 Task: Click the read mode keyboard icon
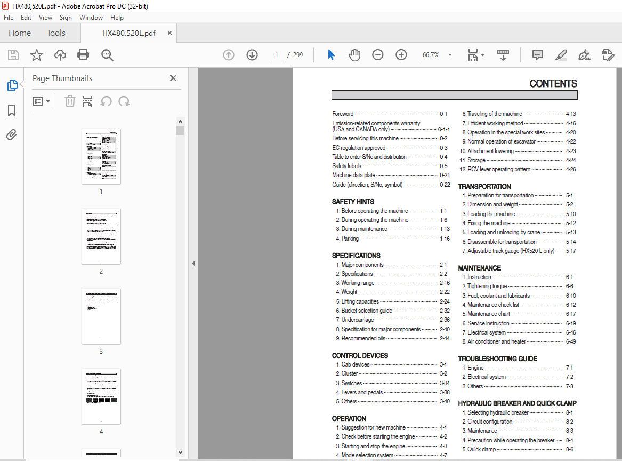(x=503, y=55)
